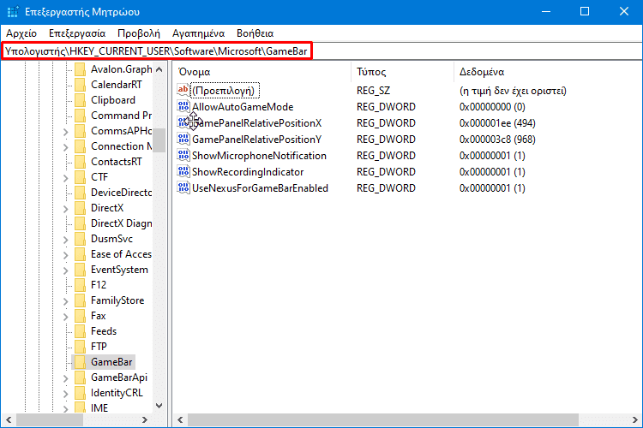The image size is (643, 428).
Task: Open the Επεξεργασία menu
Action: pos(77,33)
